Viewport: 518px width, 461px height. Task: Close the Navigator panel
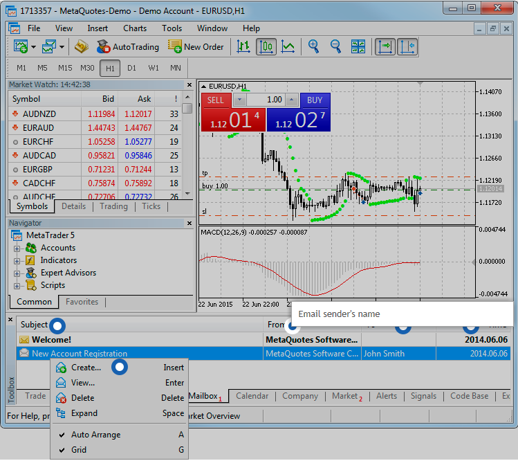189,223
